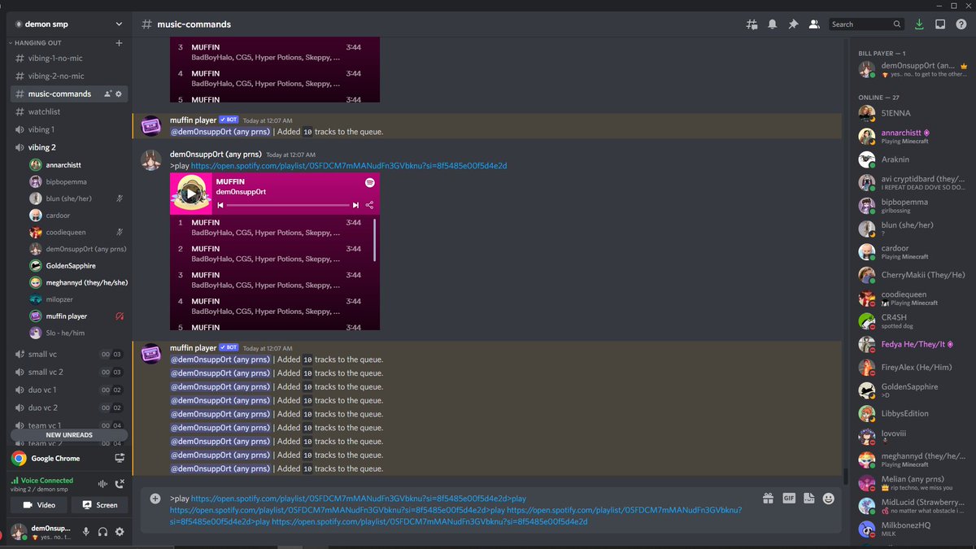Open LibbysEdition member entry
Viewport: 976px width, 549px height.
pyautogui.click(x=912, y=413)
